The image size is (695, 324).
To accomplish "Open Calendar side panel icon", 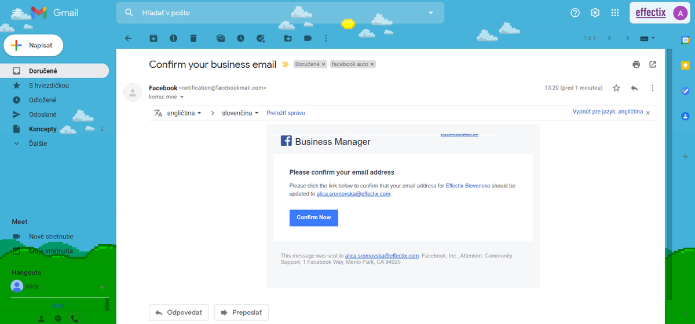I will (x=685, y=40).
